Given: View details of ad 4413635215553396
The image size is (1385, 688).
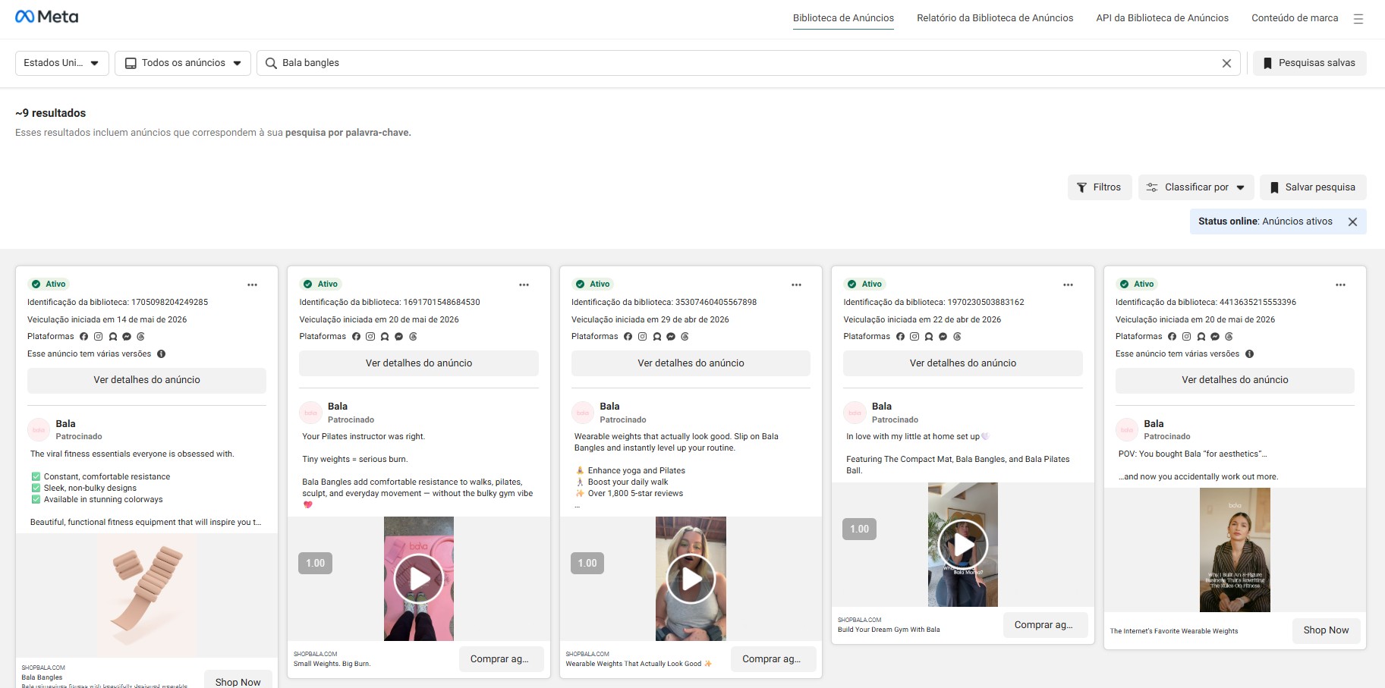Looking at the screenshot, I should coord(1235,380).
